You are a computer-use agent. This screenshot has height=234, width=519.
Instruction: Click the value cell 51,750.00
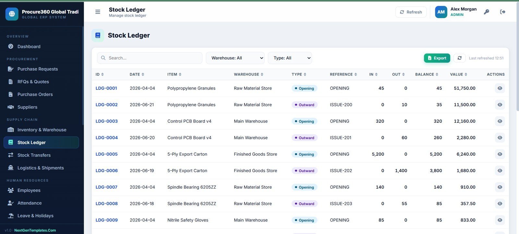(x=465, y=88)
